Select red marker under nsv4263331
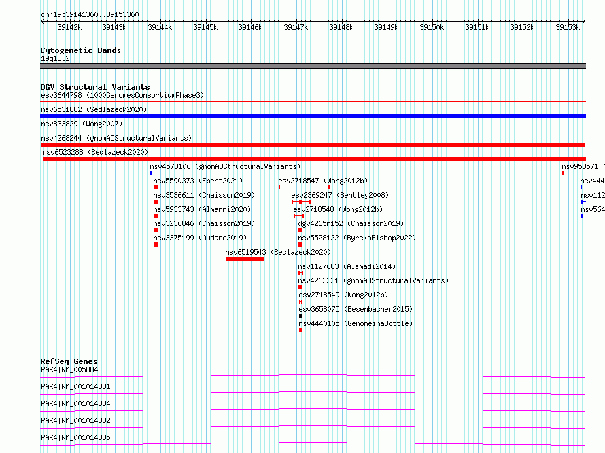Viewport: 605px width, 453px height. [x=300, y=287]
